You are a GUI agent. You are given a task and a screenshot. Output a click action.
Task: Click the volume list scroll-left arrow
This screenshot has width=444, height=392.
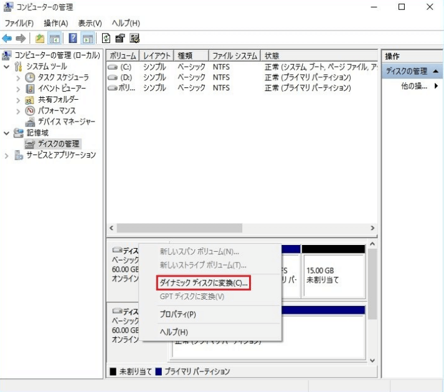[111, 228]
